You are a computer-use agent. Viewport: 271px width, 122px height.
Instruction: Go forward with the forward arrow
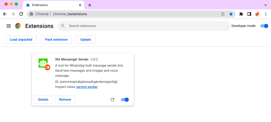pos(13,14)
